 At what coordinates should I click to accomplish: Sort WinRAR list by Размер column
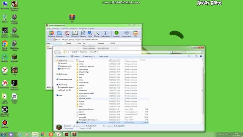(68, 43)
